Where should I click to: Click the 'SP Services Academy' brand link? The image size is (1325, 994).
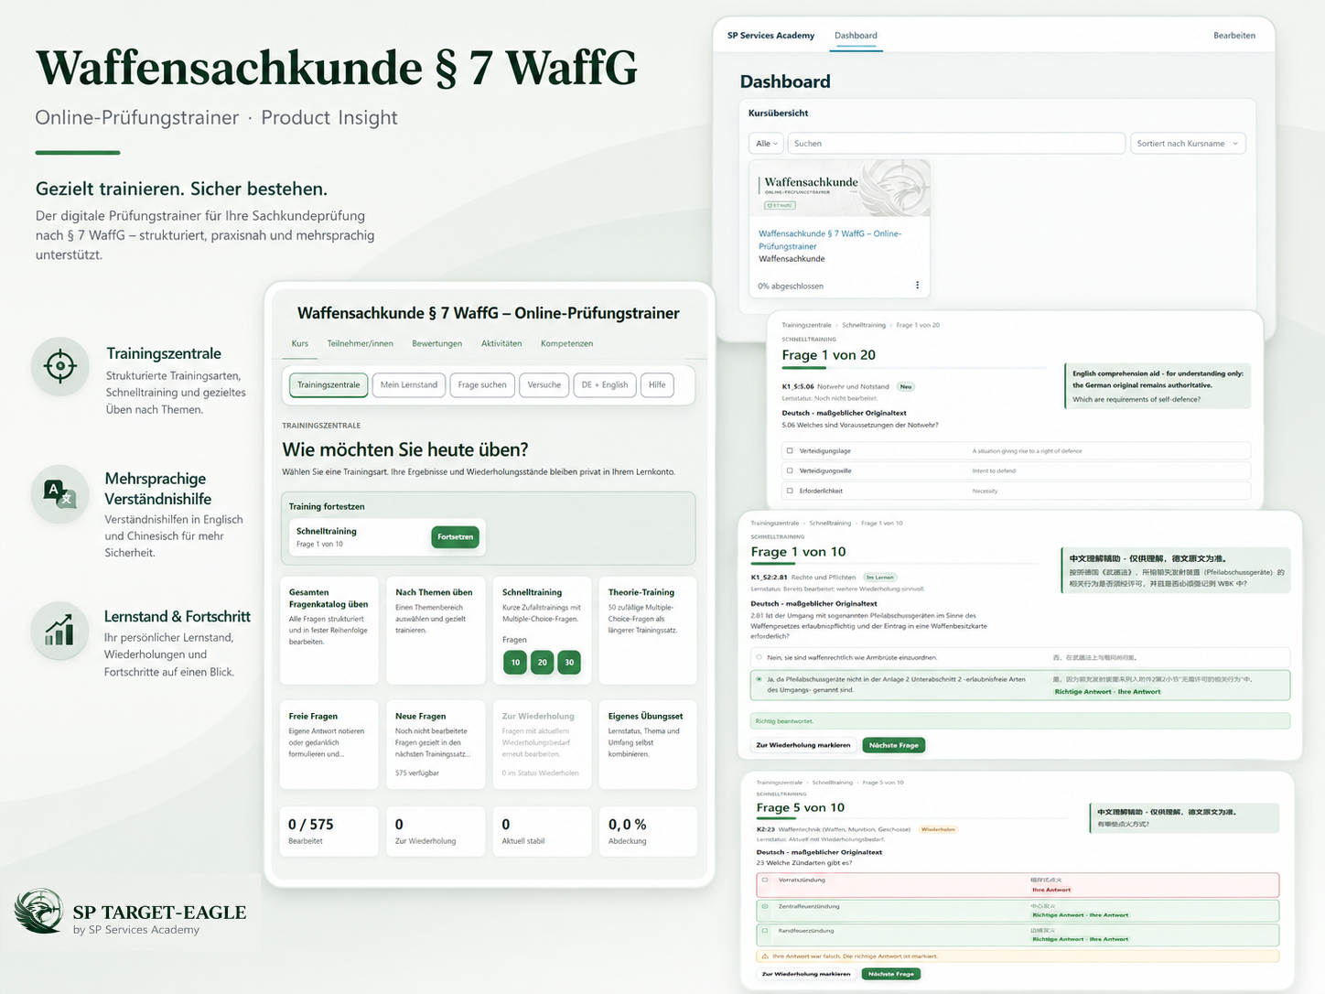point(770,36)
